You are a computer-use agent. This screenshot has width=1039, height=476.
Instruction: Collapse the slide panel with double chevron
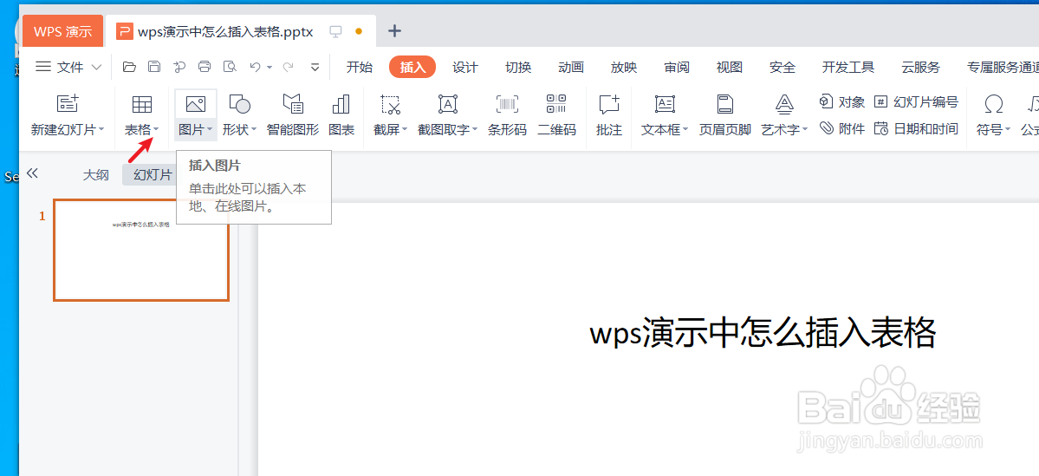pyautogui.click(x=32, y=173)
